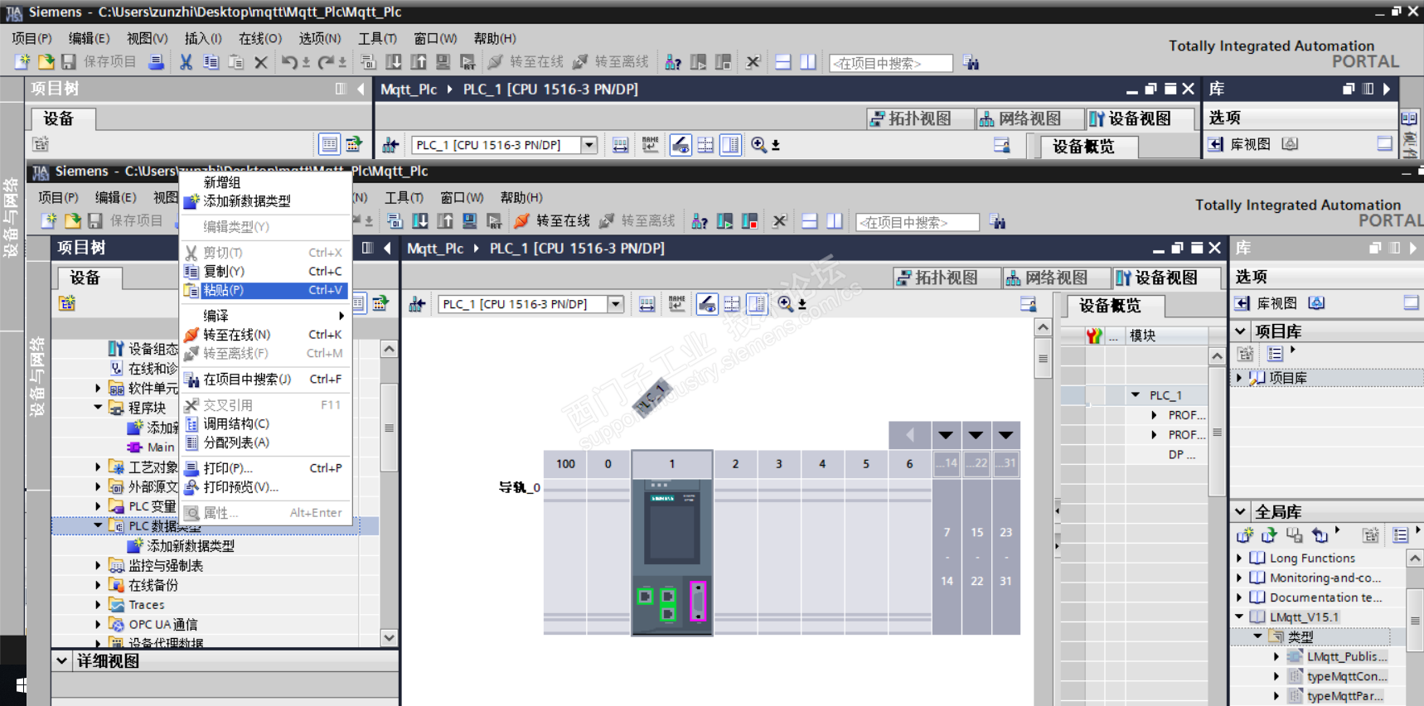Open a global library with the green arrow icon
Viewport: 1424px width, 706px height.
[1269, 535]
